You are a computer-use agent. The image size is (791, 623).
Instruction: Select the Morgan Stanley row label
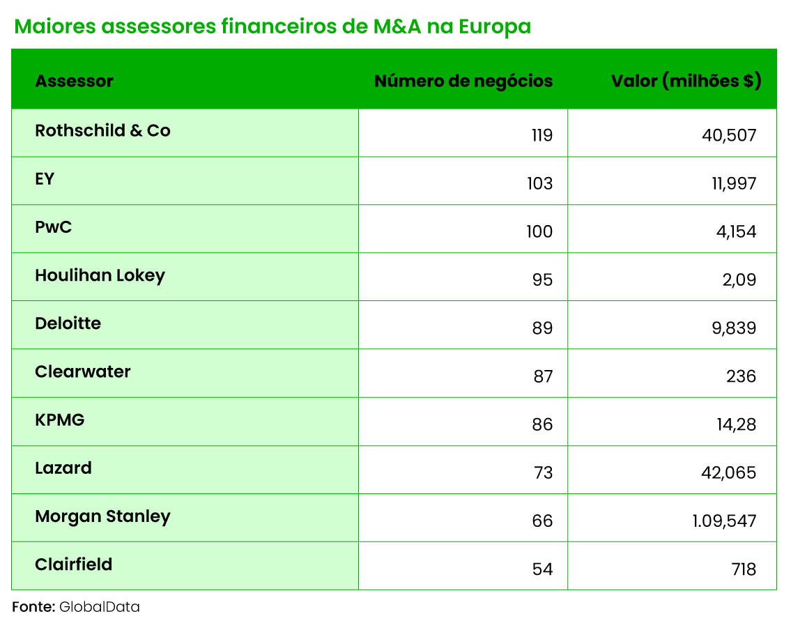coord(102,516)
